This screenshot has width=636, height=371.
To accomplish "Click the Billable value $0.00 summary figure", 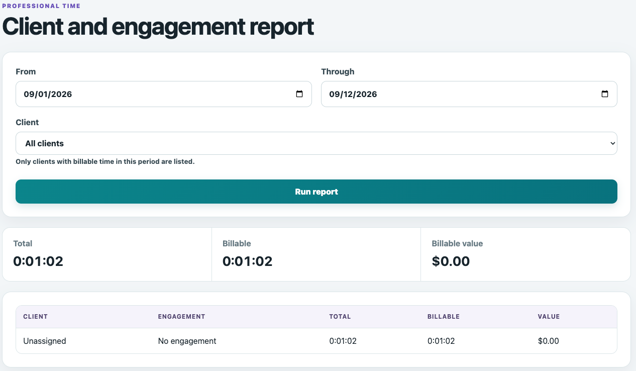I will [x=451, y=261].
